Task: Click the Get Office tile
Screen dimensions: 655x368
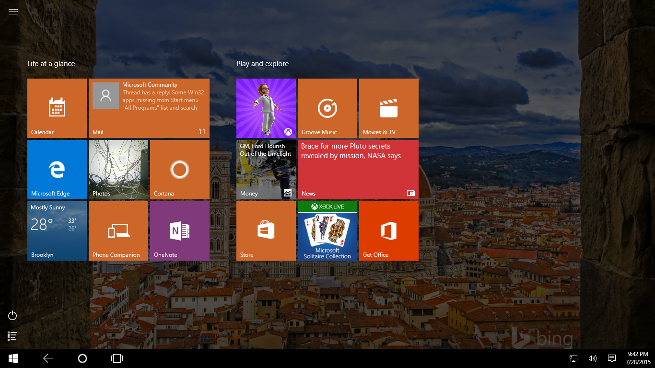Action: coord(389,231)
